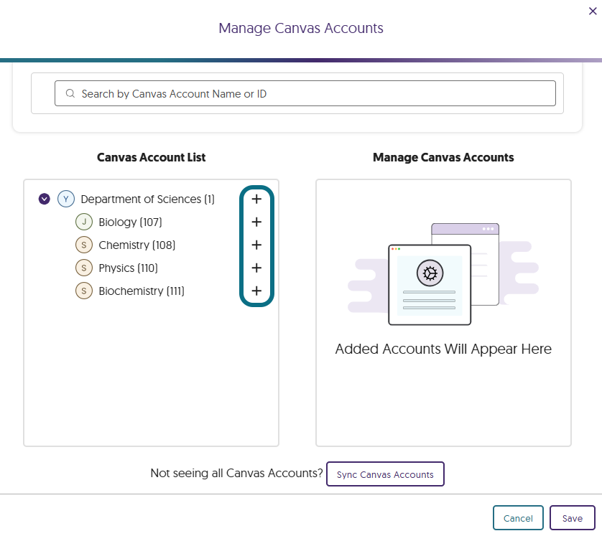Viewport: 602px width, 536px height.
Task: Click the S avatar beside Chemistry
Action: (x=84, y=245)
